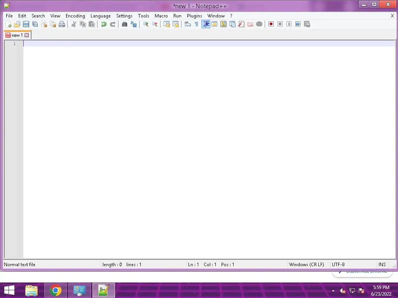The image size is (398, 298).
Task: Open the File menu
Action: (9, 16)
